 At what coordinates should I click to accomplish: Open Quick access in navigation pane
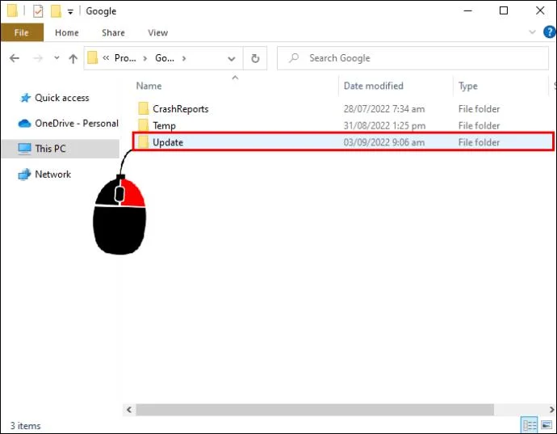click(62, 98)
